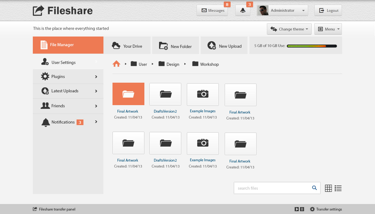375x214 pixels.
Task: Open the first Example Images camera folder
Action: tap(203, 94)
